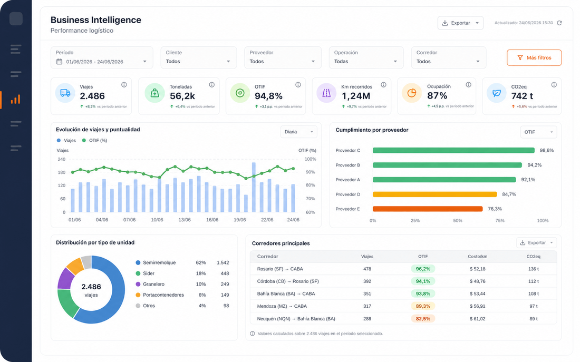
Task: Click the leaf icon on CO2eq card
Action: 496,93
